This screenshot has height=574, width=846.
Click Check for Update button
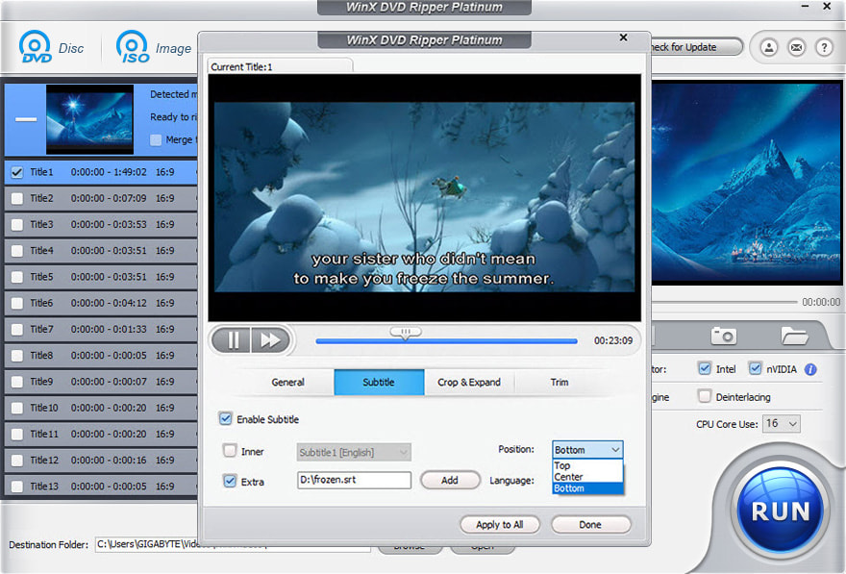click(x=696, y=47)
